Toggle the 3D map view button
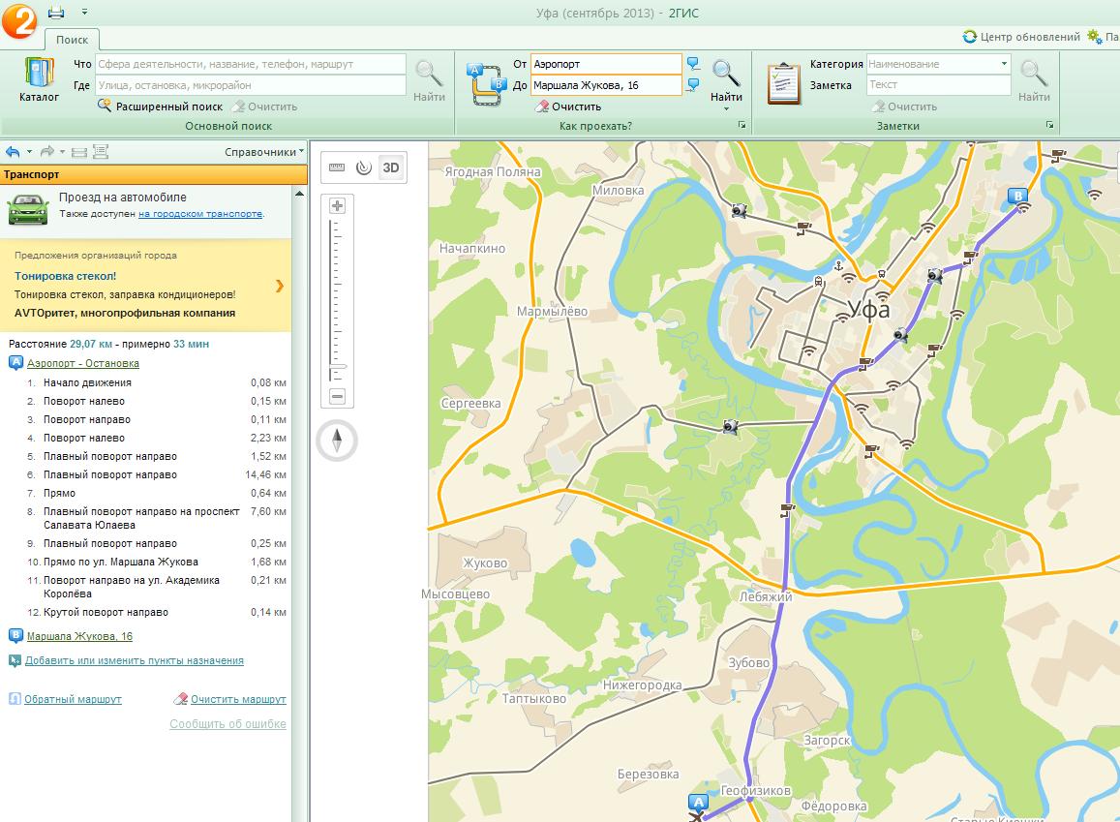The width and height of the screenshot is (1120, 822). [x=391, y=167]
